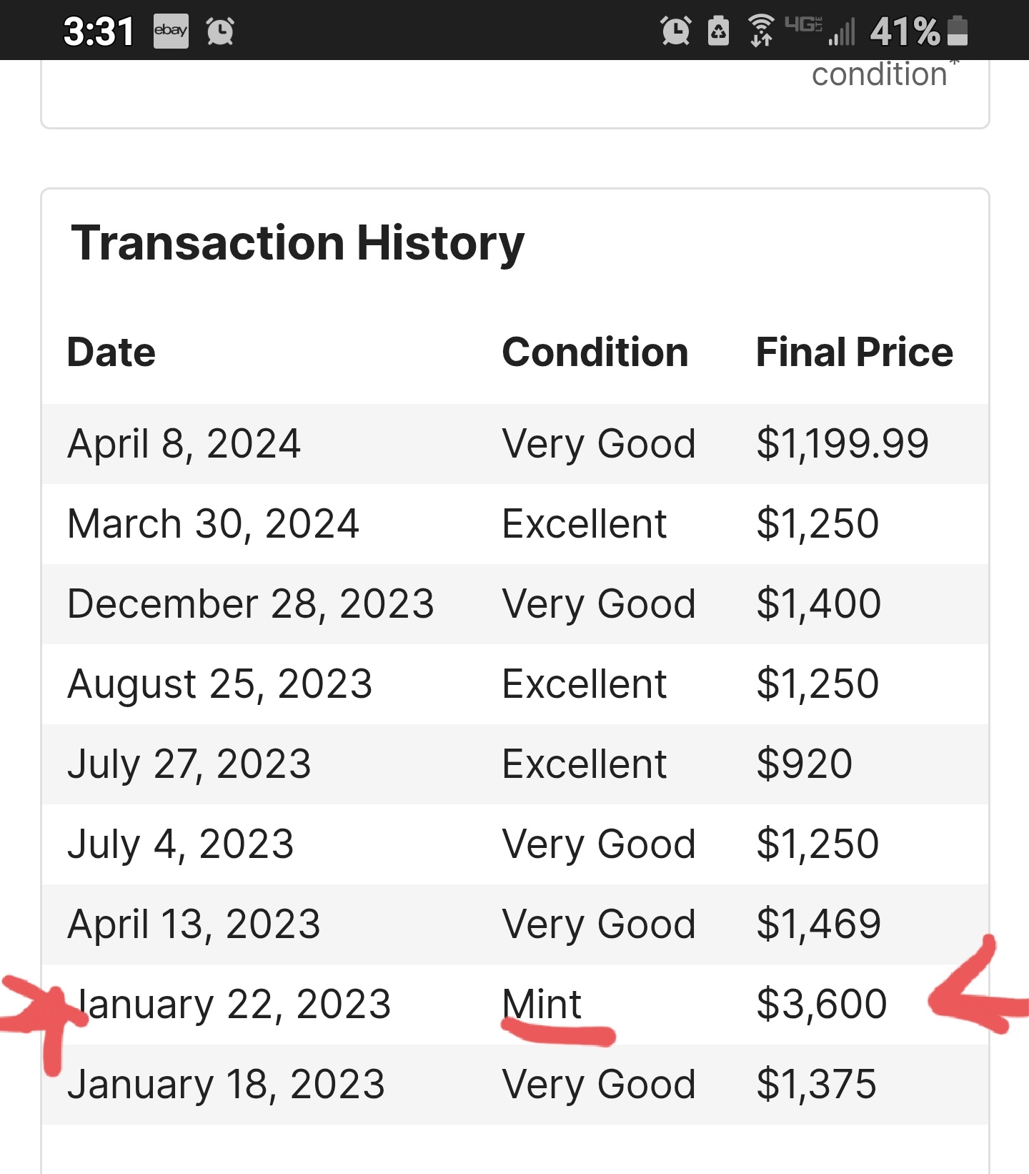Select the Date column header
This screenshot has width=1029, height=1174.
pos(111,352)
